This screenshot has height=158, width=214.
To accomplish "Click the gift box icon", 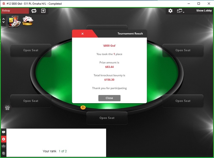I will [7, 108].
